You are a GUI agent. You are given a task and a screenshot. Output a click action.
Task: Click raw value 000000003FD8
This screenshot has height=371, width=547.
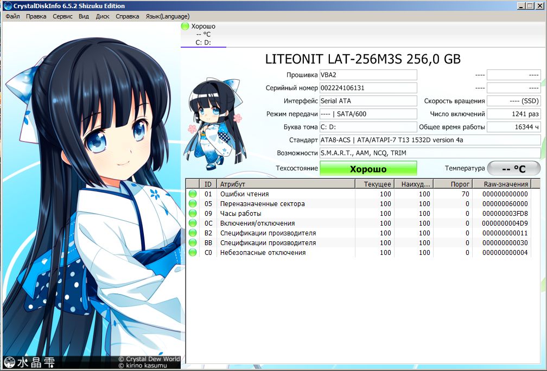505,213
